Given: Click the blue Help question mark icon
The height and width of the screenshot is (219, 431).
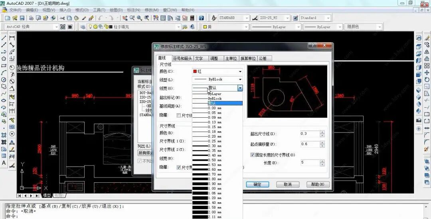Looking at the screenshot, I should click(x=202, y=18).
